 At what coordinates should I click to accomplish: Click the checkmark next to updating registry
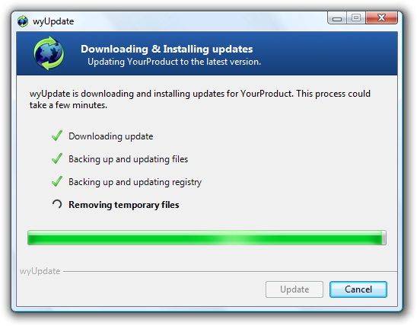(x=57, y=181)
